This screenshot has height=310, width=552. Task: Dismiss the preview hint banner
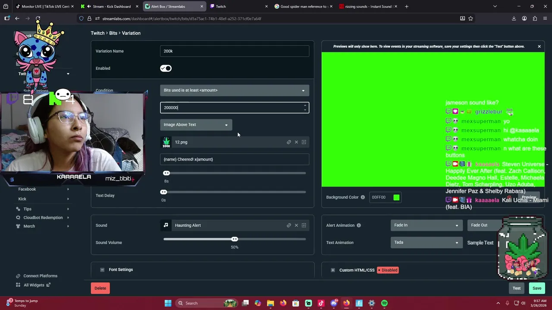tap(539, 46)
